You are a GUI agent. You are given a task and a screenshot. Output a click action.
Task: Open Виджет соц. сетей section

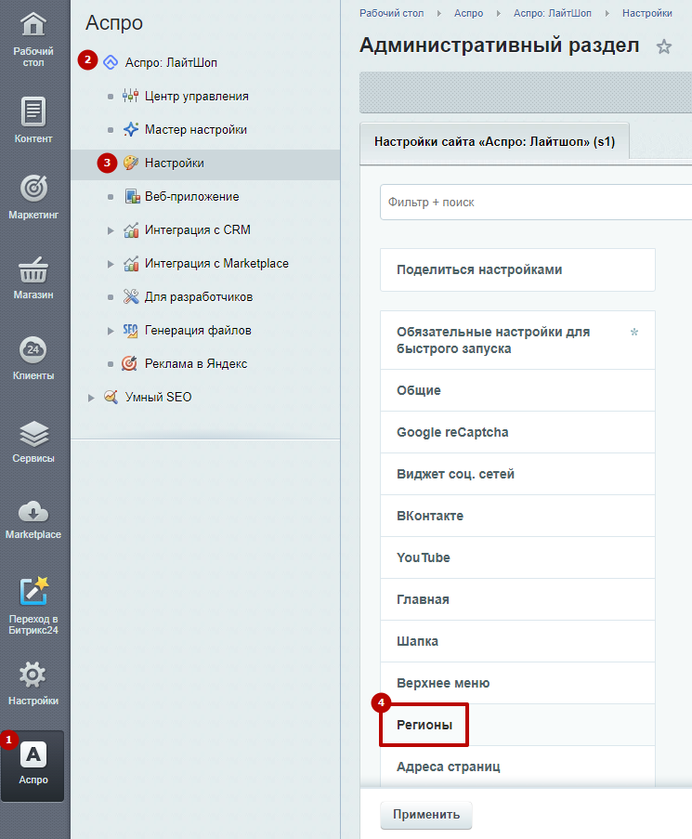point(517,474)
